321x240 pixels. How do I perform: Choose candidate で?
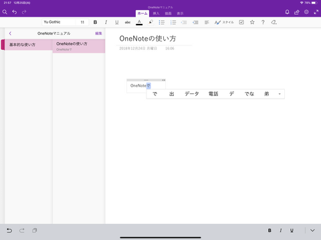click(x=154, y=94)
